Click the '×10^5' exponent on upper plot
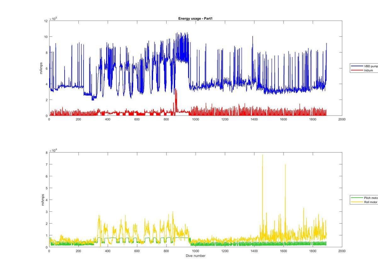 (x=53, y=19)
